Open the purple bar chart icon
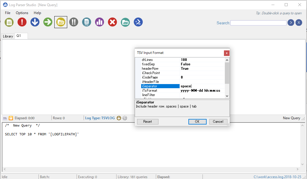Image resolution: width=307 pixels, height=179 pixels. point(99,22)
